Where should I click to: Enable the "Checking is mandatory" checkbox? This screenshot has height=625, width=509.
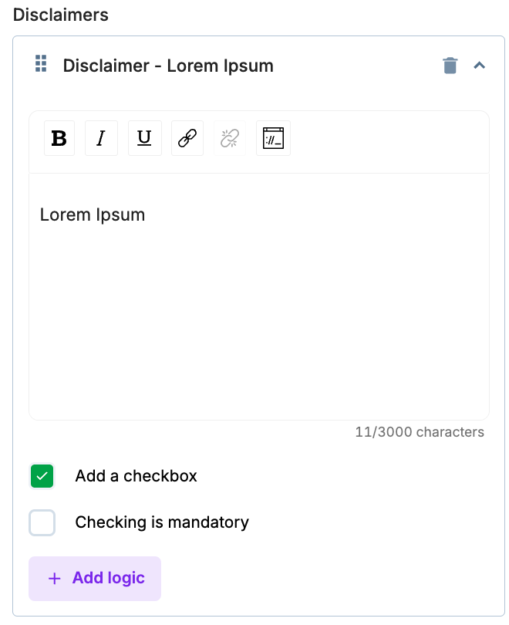tap(42, 523)
